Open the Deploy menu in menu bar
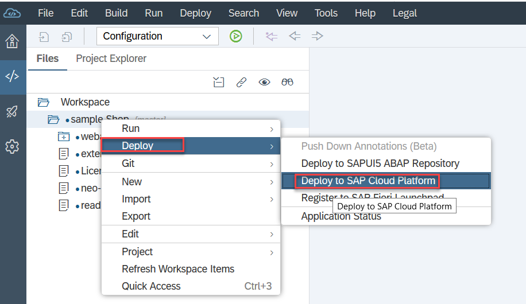 point(196,13)
